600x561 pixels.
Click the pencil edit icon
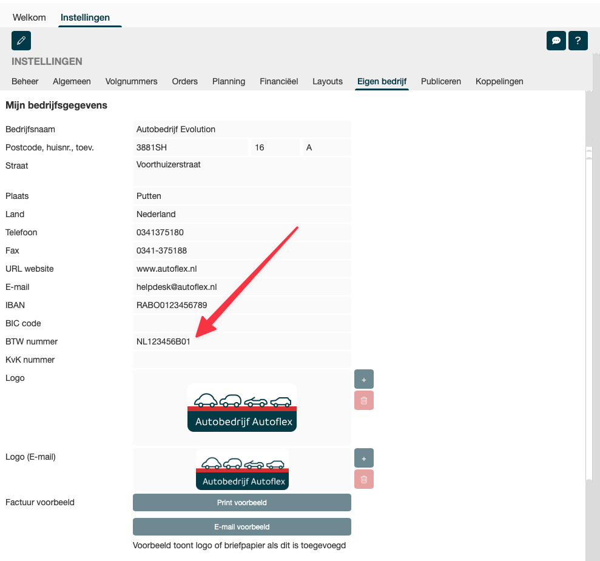(21, 41)
